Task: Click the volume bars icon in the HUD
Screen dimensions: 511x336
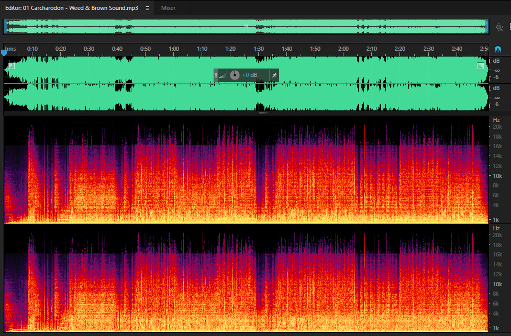Action: 223,75
